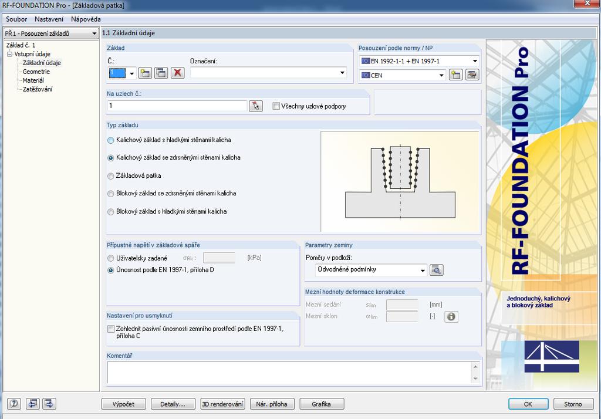Open Geometrie in the navigation tree
This screenshot has height=419, width=601.
pyautogui.click(x=36, y=72)
